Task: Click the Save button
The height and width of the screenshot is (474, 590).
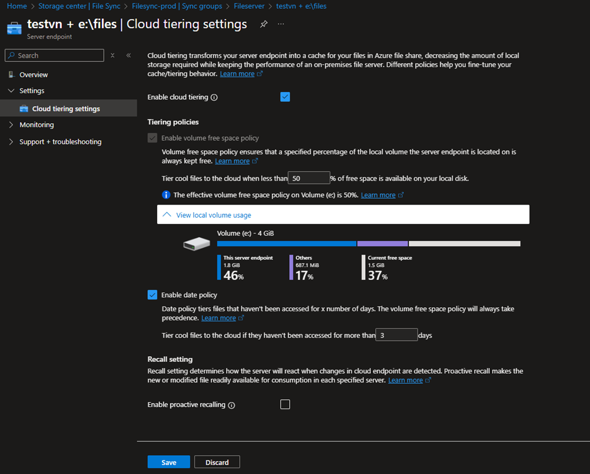Action: pos(168,462)
